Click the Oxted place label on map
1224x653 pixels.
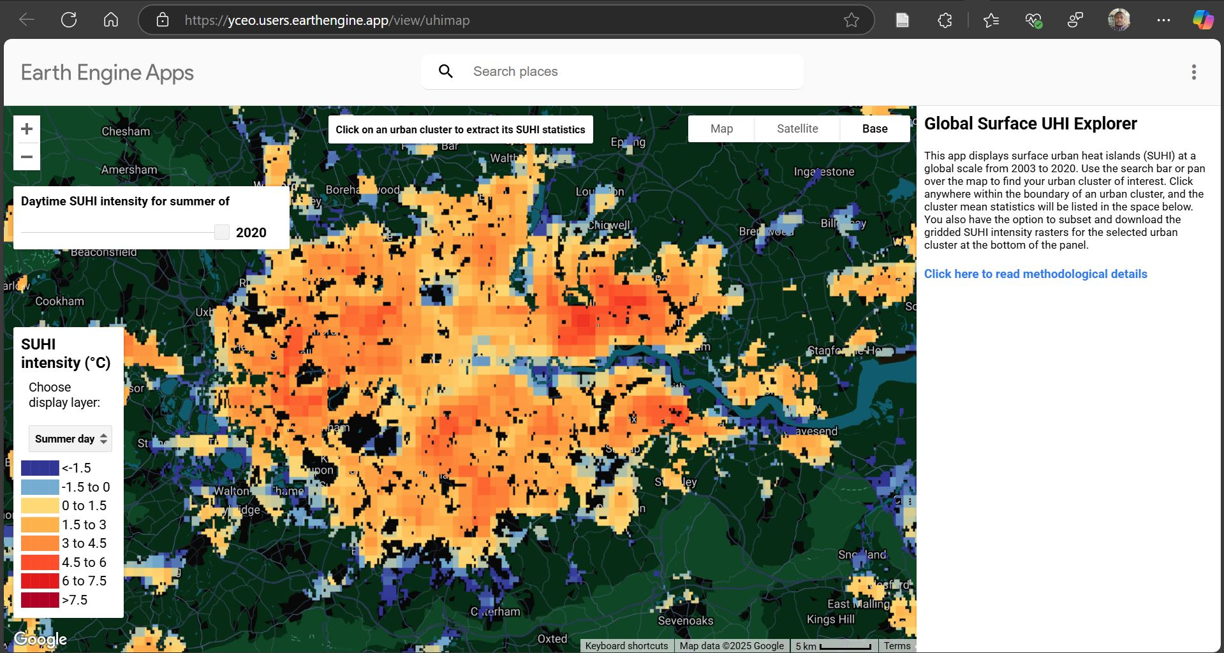pyautogui.click(x=552, y=638)
